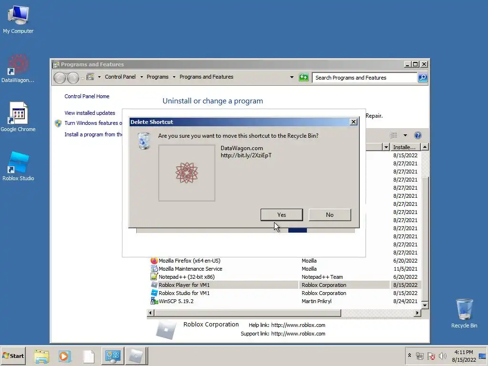Viewport: 488px width, 366px height.
Task: Sort by the Installed On column header
Action: [x=406, y=147]
